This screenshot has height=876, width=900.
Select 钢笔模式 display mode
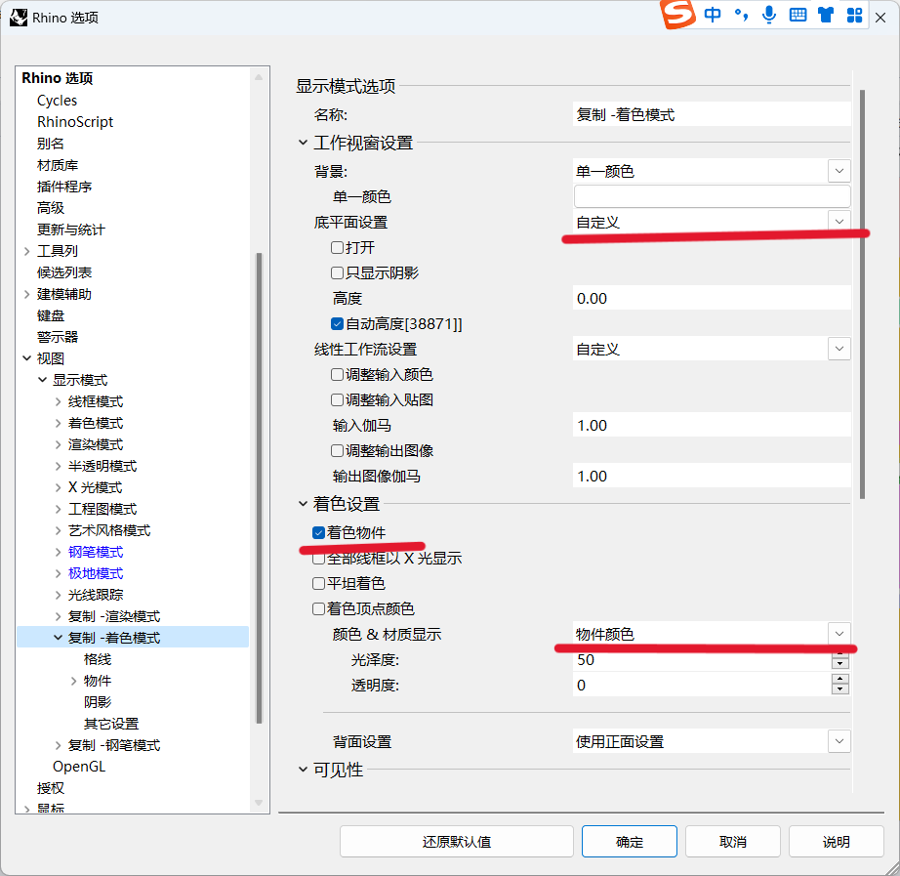click(96, 552)
